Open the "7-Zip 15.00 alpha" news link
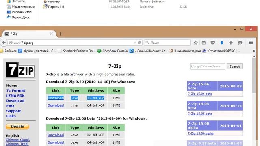The height and width of the screenshot is (146, 260). tap(200, 133)
